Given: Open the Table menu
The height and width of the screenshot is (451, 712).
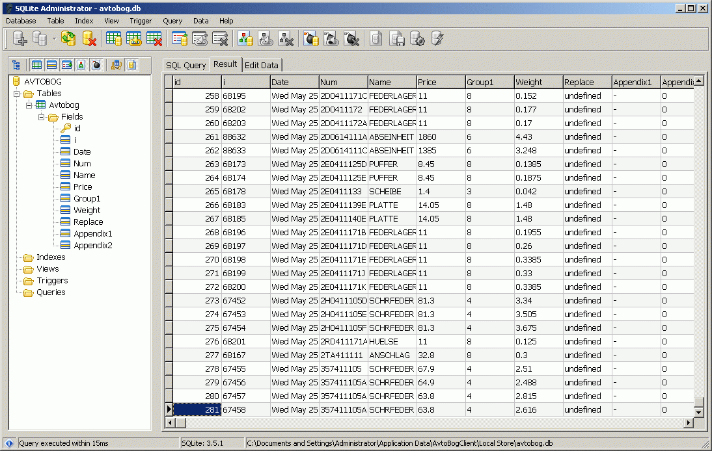Looking at the screenshot, I should click(55, 21).
